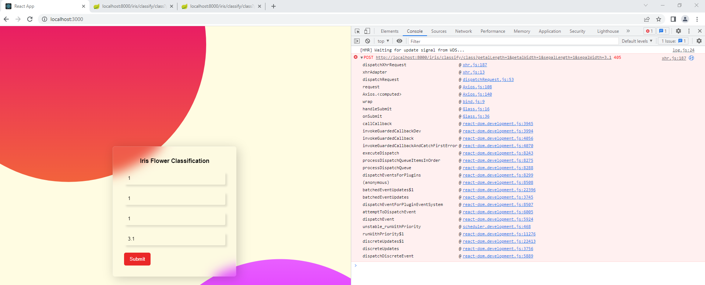Click the xhrAdapter stack trace entry
705x285 pixels.
[374, 72]
